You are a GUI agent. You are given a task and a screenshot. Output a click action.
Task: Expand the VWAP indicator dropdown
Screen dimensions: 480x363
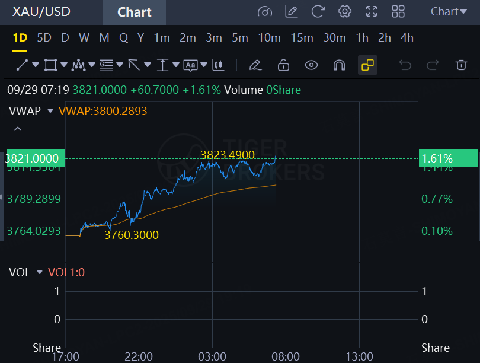(x=50, y=111)
